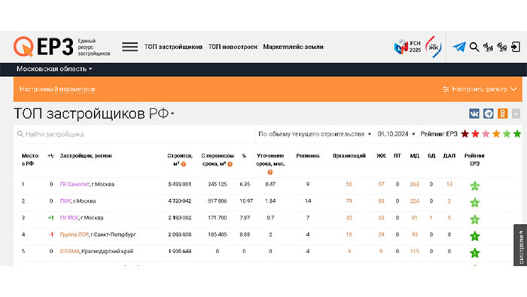Open the ГК ФСК link
The image size is (527, 297).
[x=69, y=218]
